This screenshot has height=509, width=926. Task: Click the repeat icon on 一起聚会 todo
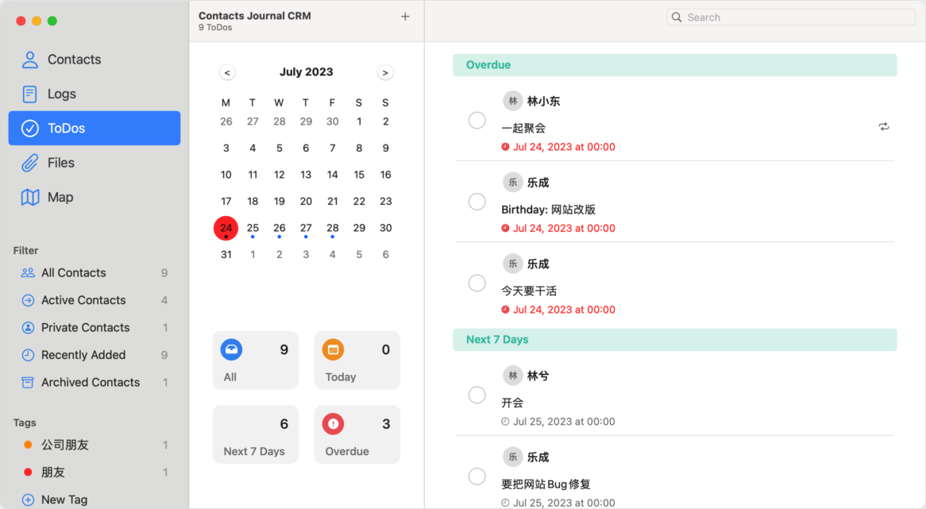(883, 126)
